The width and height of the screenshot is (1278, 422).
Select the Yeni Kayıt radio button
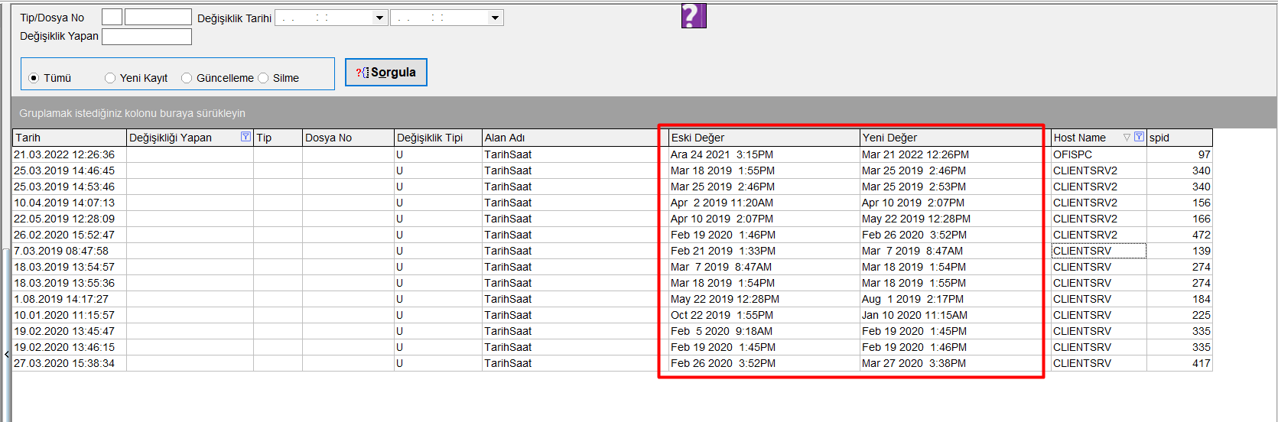point(110,78)
